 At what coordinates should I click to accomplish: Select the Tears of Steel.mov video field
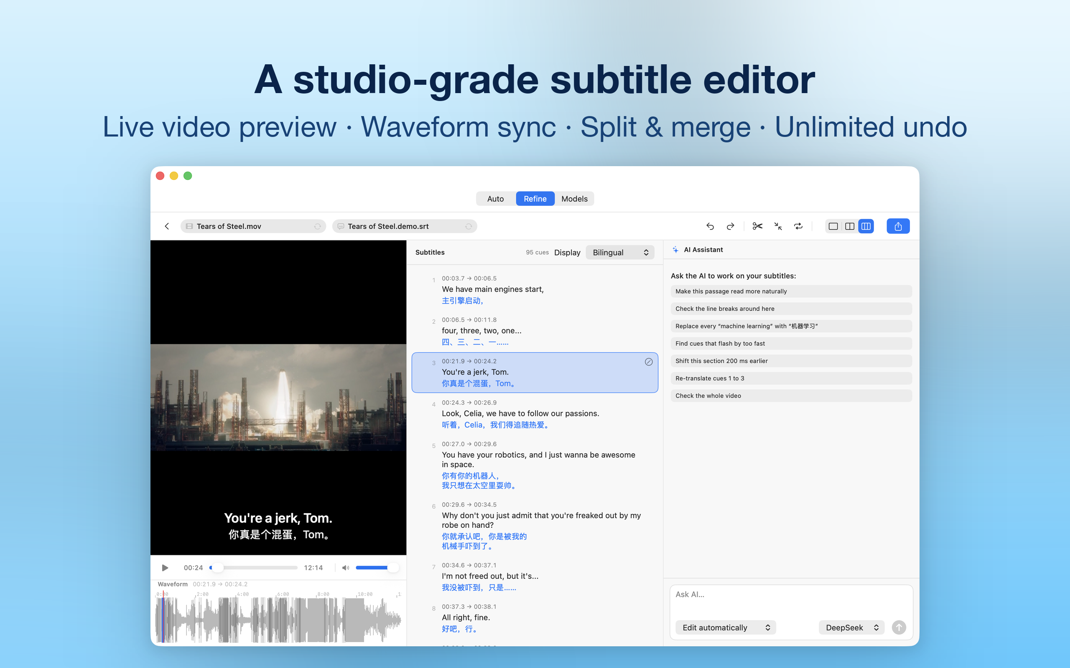click(x=253, y=226)
